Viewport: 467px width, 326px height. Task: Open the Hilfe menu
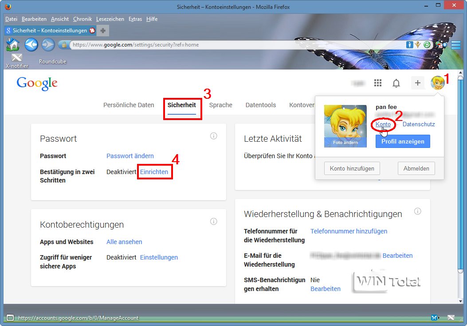click(x=152, y=19)
